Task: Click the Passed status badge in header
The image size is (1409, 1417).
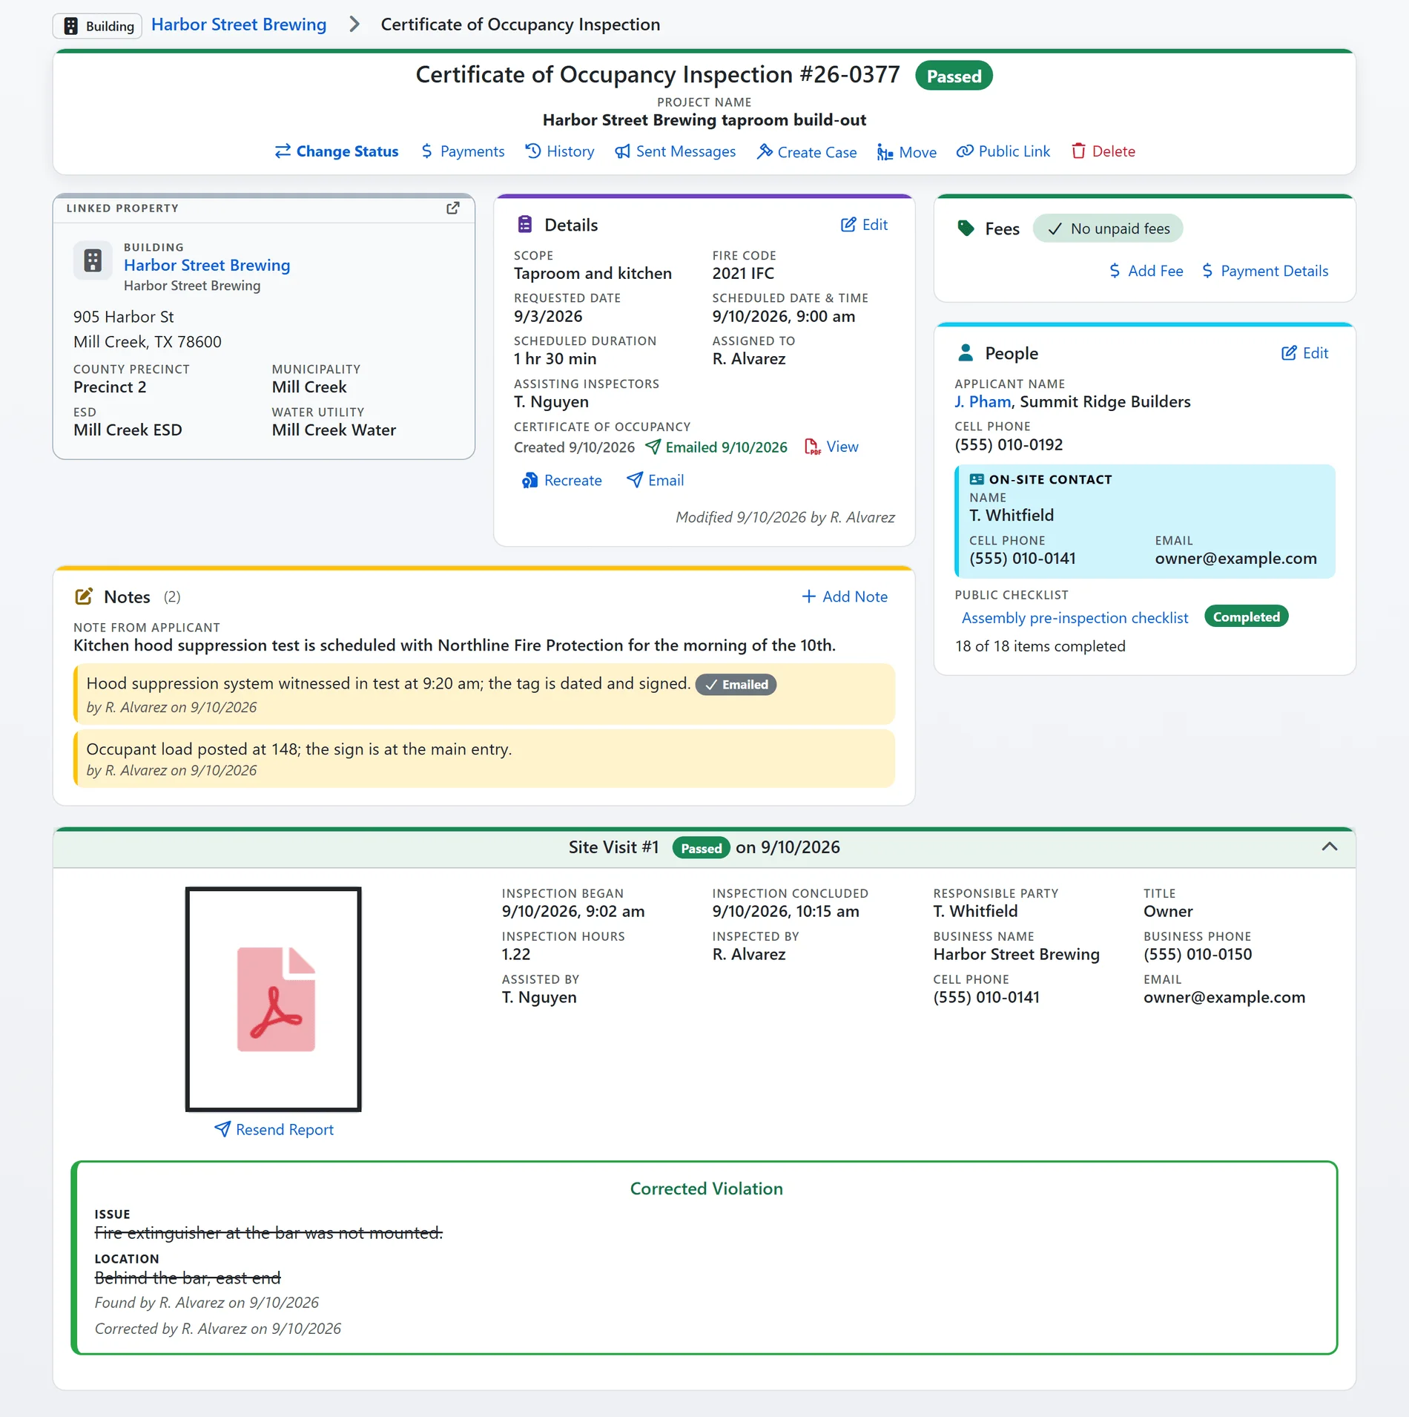Action: [954, 76]
